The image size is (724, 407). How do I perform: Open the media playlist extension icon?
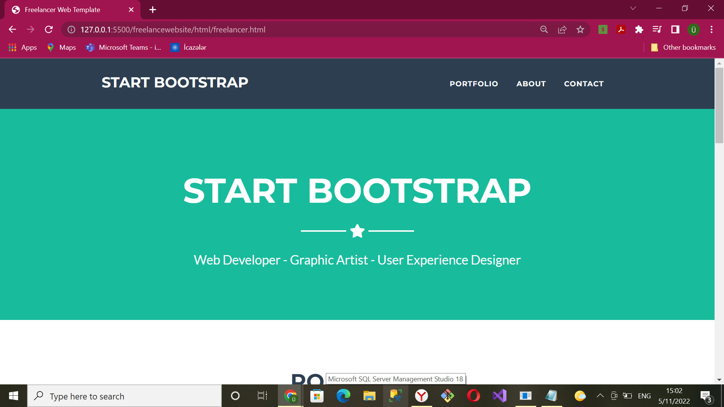657,29
